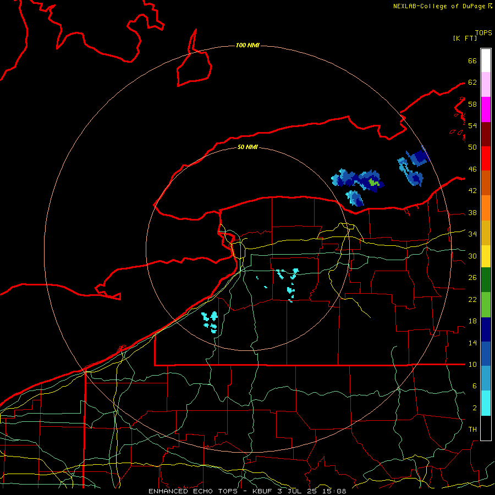Click the "TOPS" legend title
This screenshot has height=495, width=495.
point(483,32)
